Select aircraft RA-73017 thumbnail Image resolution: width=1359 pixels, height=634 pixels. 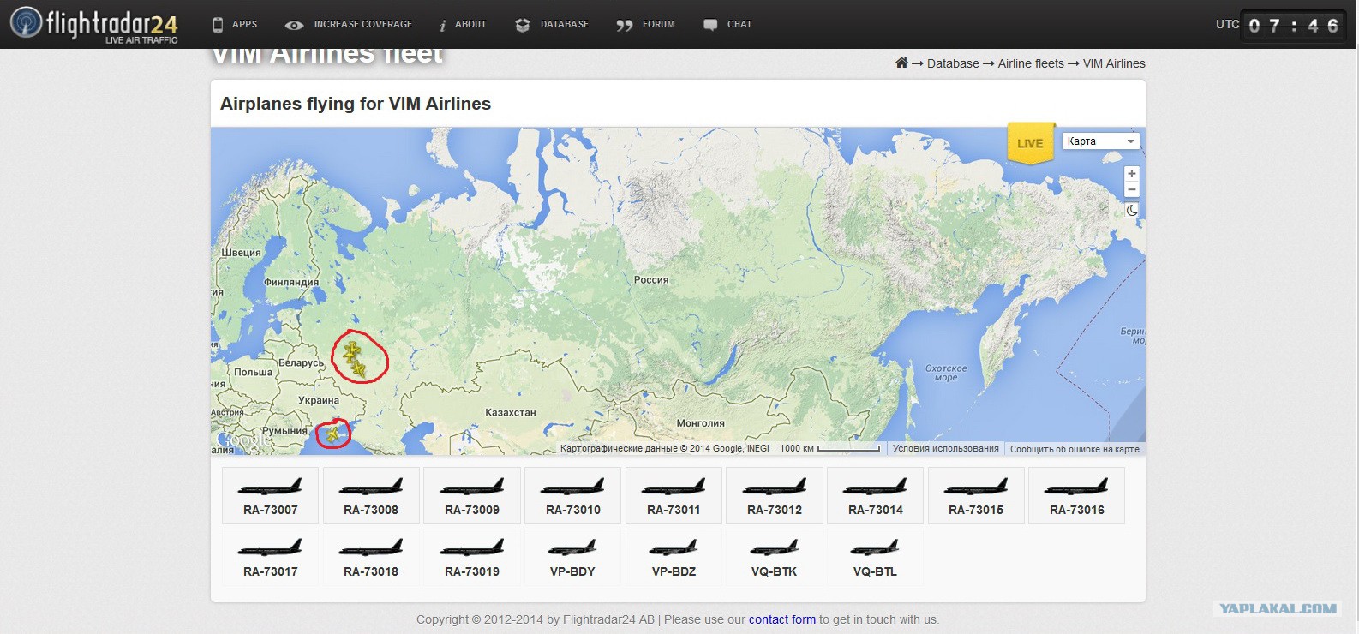click(270, 557)
